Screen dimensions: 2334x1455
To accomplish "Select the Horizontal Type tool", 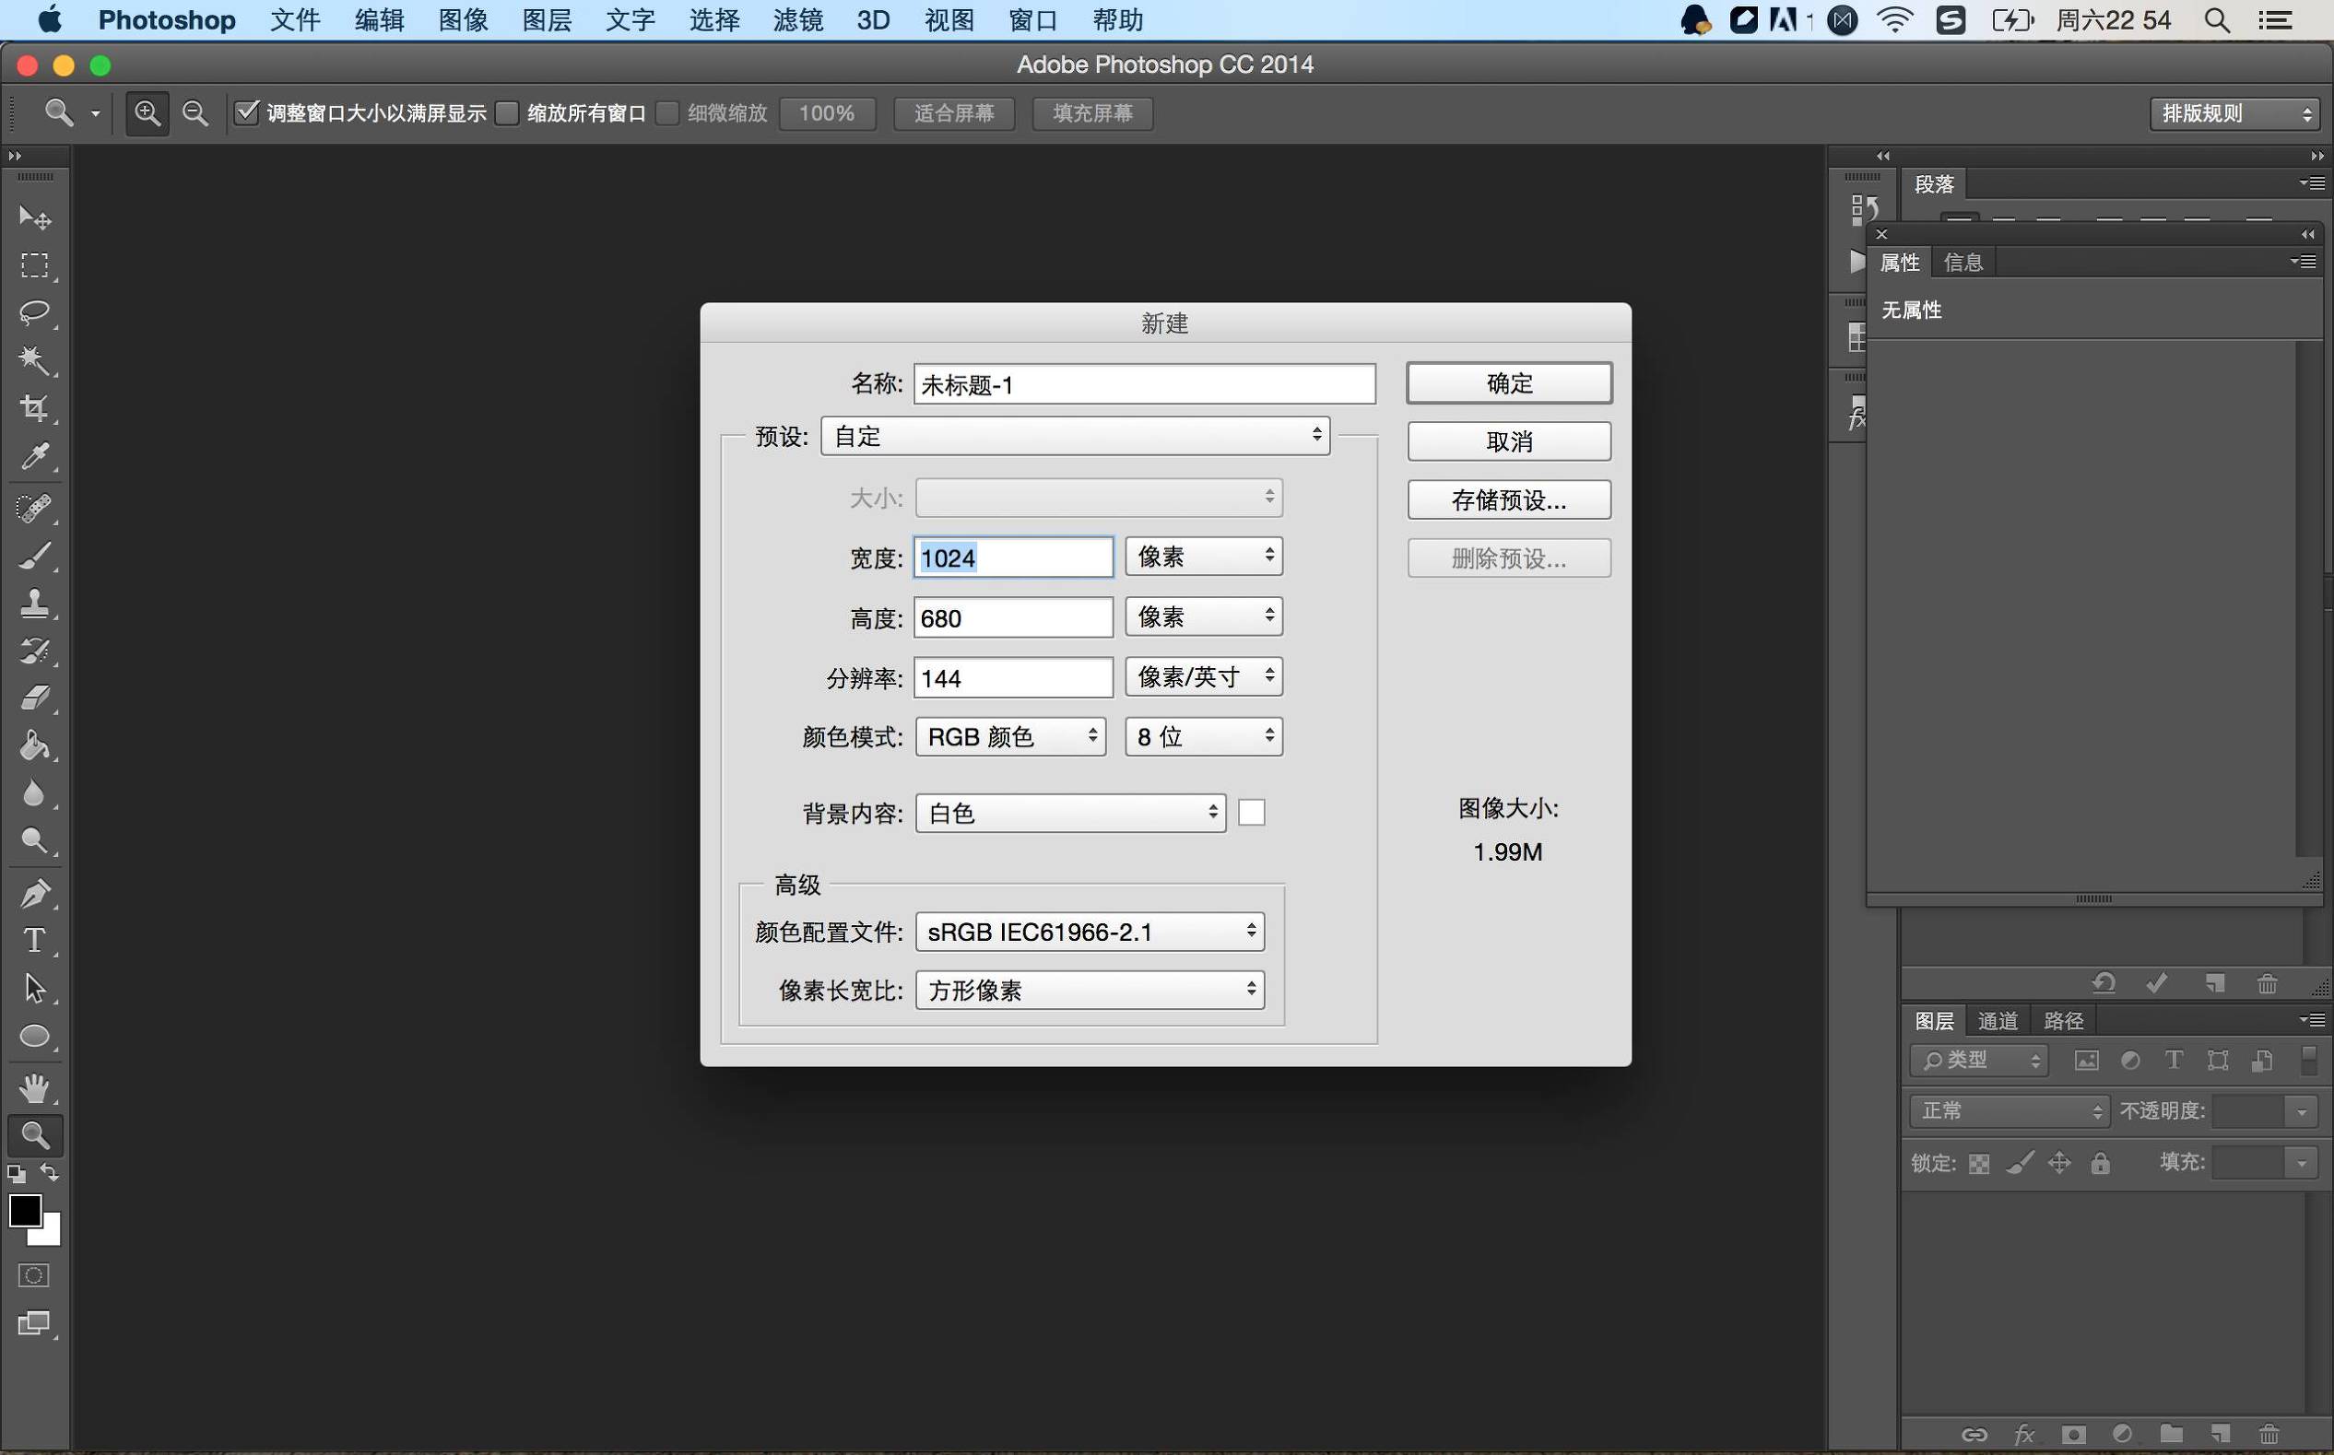I will pyautogui.click(x=35, y=941).
